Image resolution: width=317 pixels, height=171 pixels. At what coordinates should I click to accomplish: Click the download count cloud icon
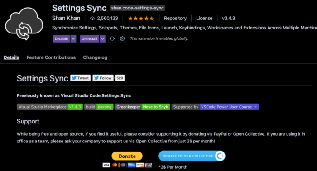click(x=92, y=19)
